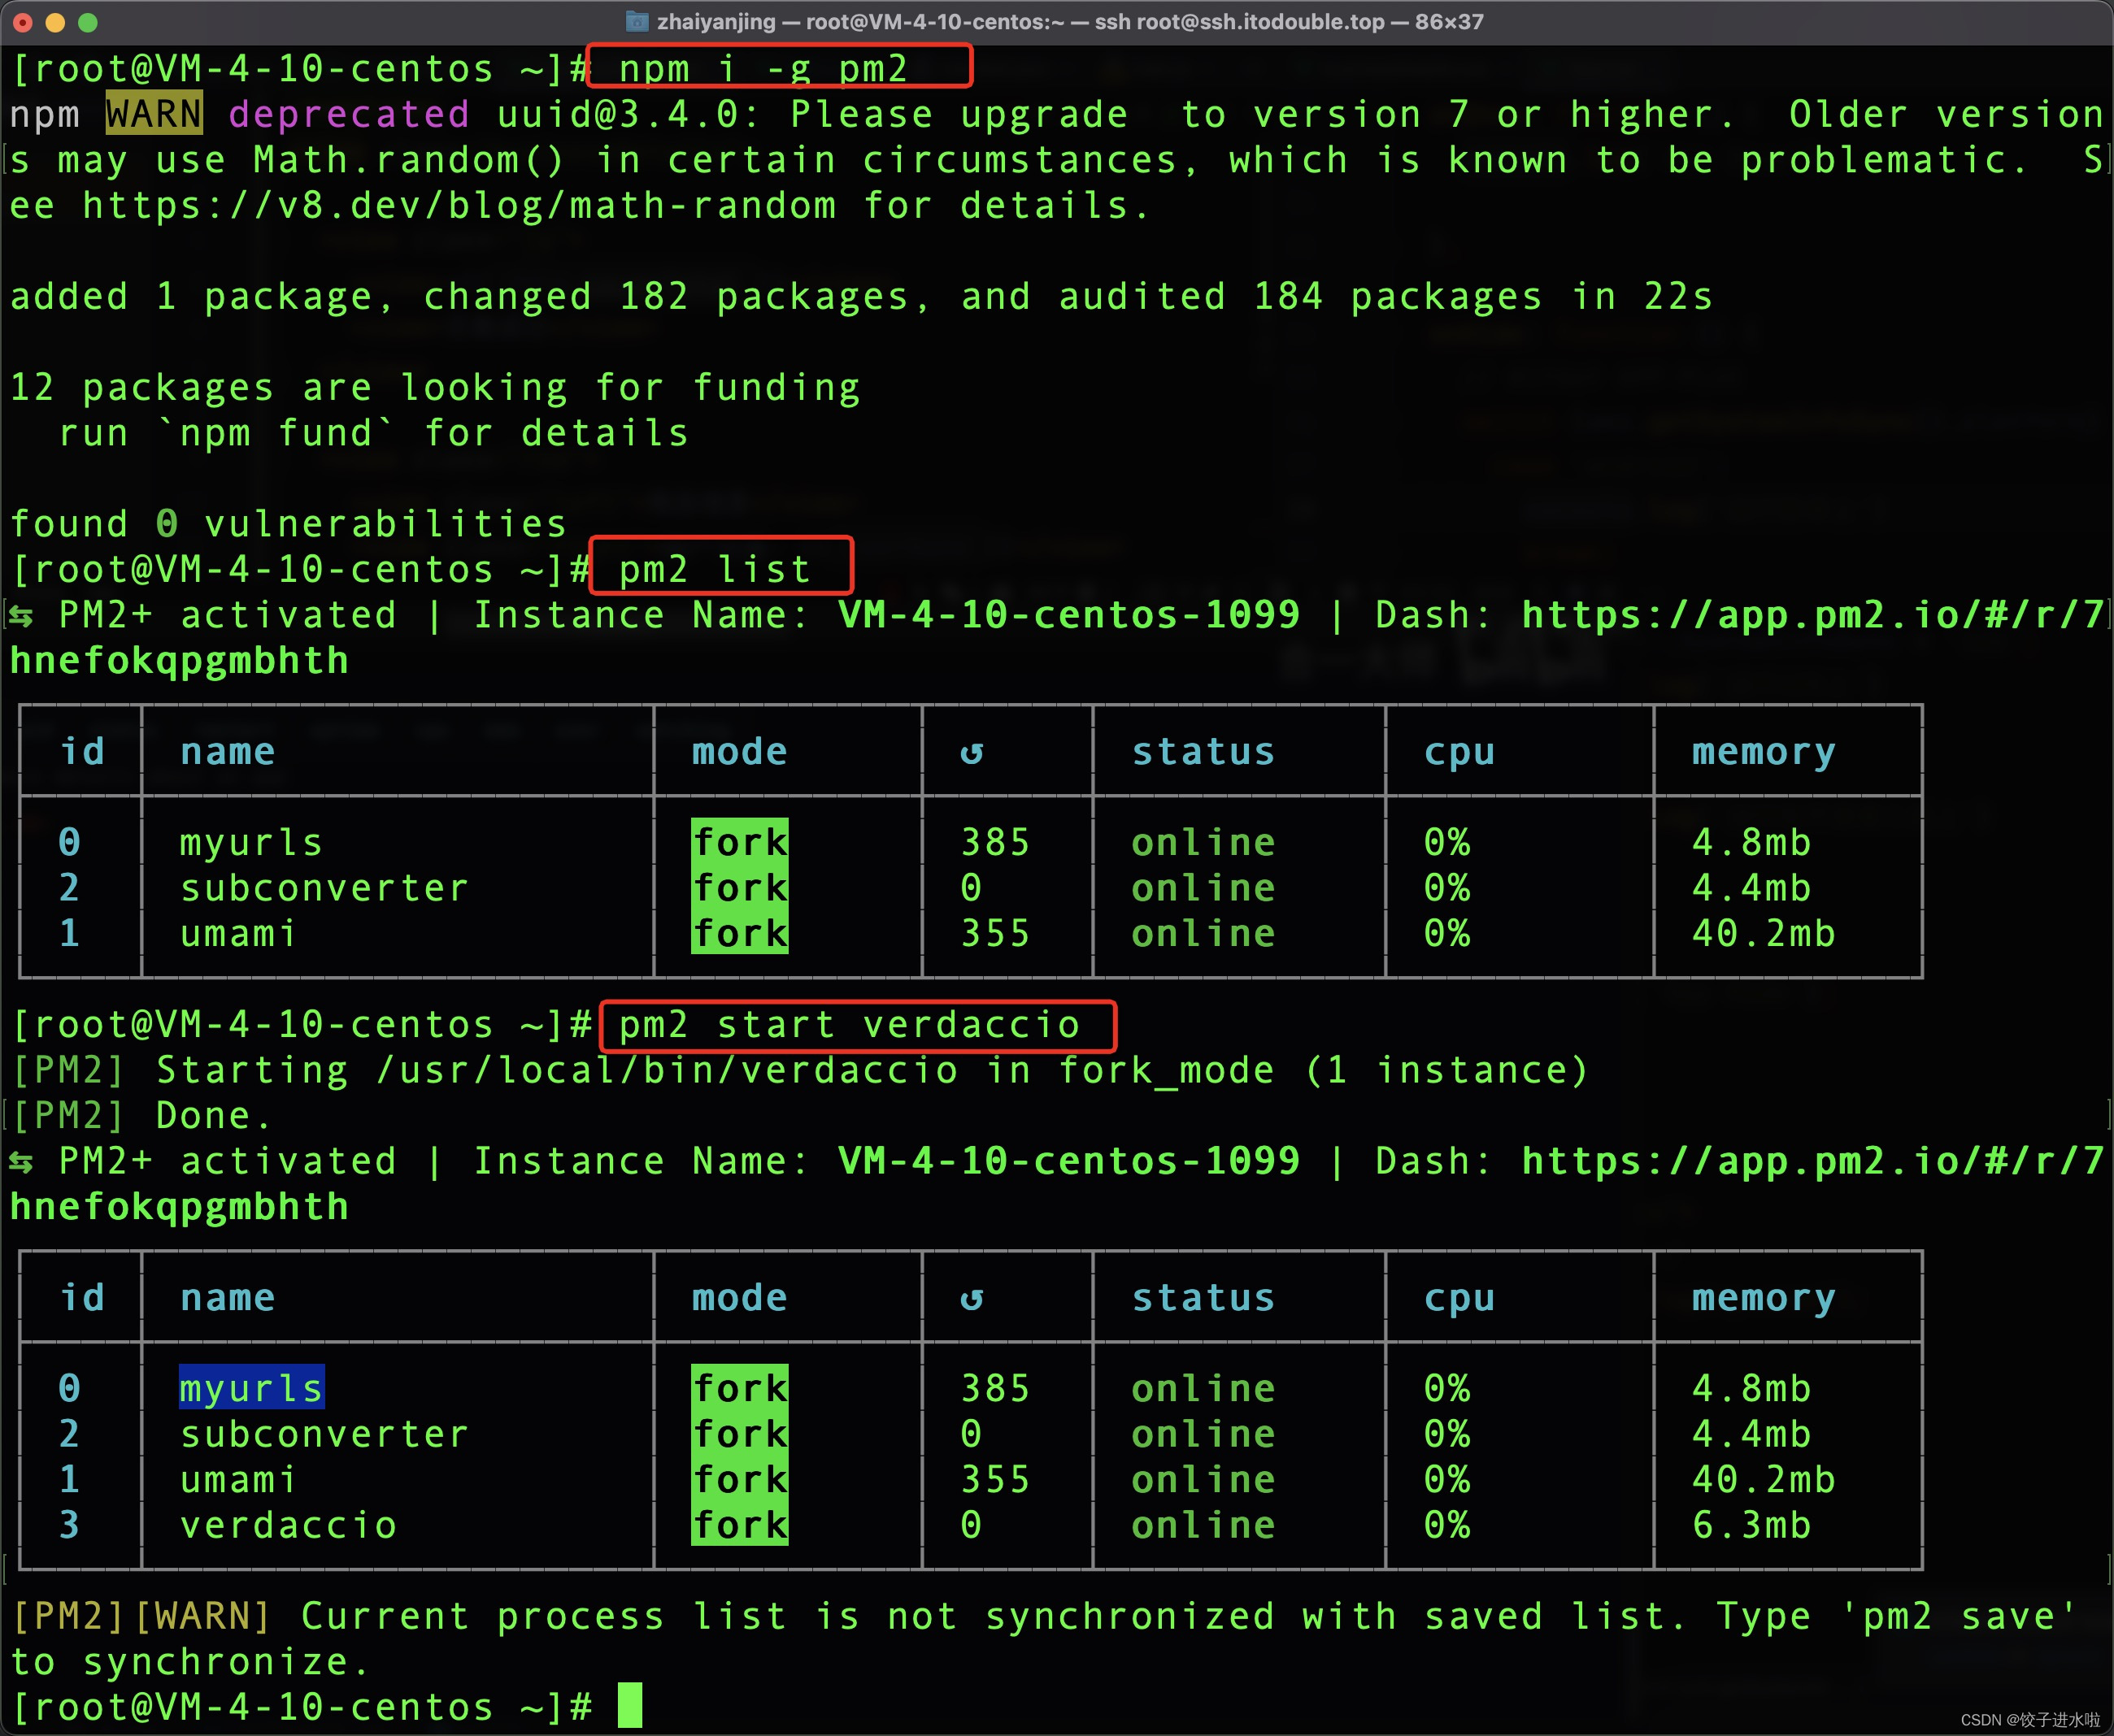This screenshot has width=2114, height=1736.
Task: Click the '355' restart count in the three-row table
Action: (x=995, y=933)
